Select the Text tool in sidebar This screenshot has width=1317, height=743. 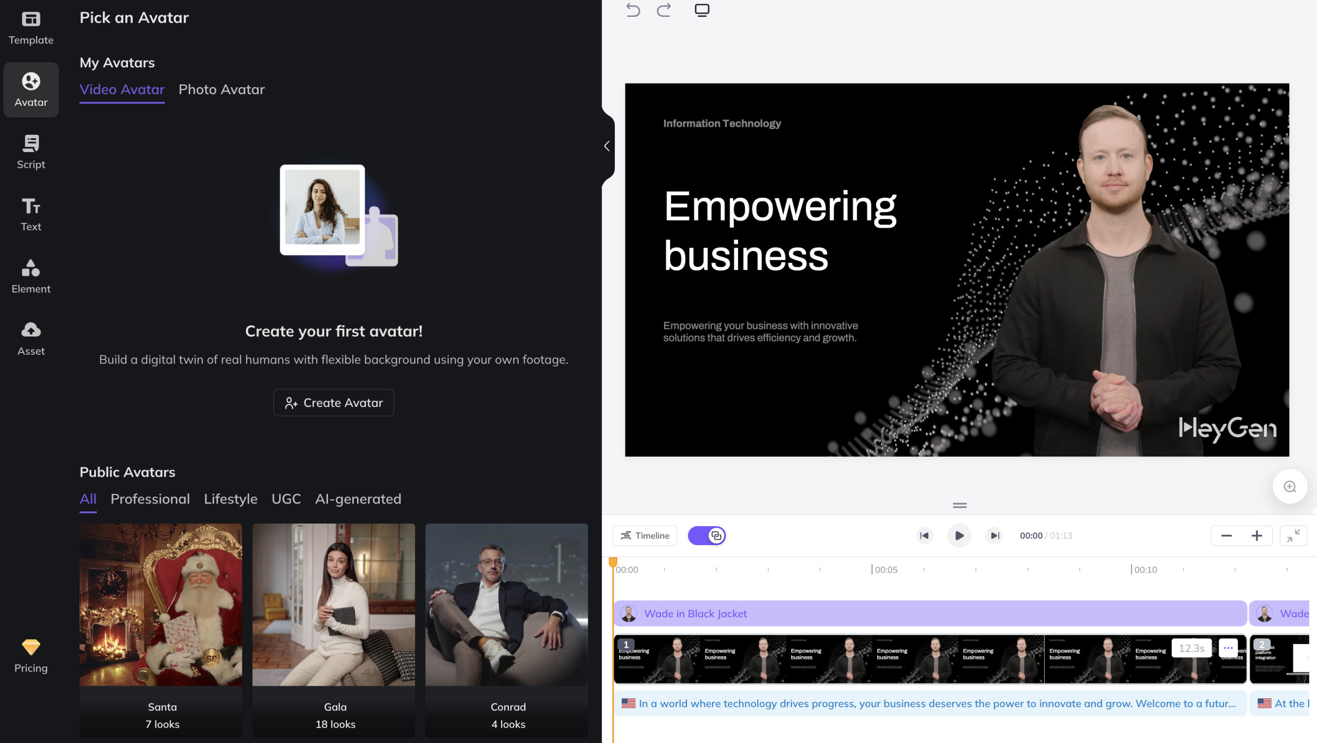31,214
